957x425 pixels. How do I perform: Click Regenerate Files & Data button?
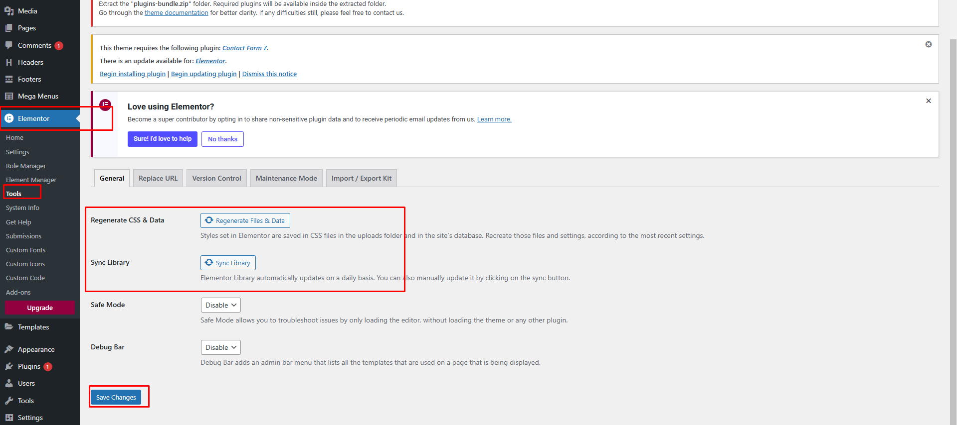coord(245,220)
